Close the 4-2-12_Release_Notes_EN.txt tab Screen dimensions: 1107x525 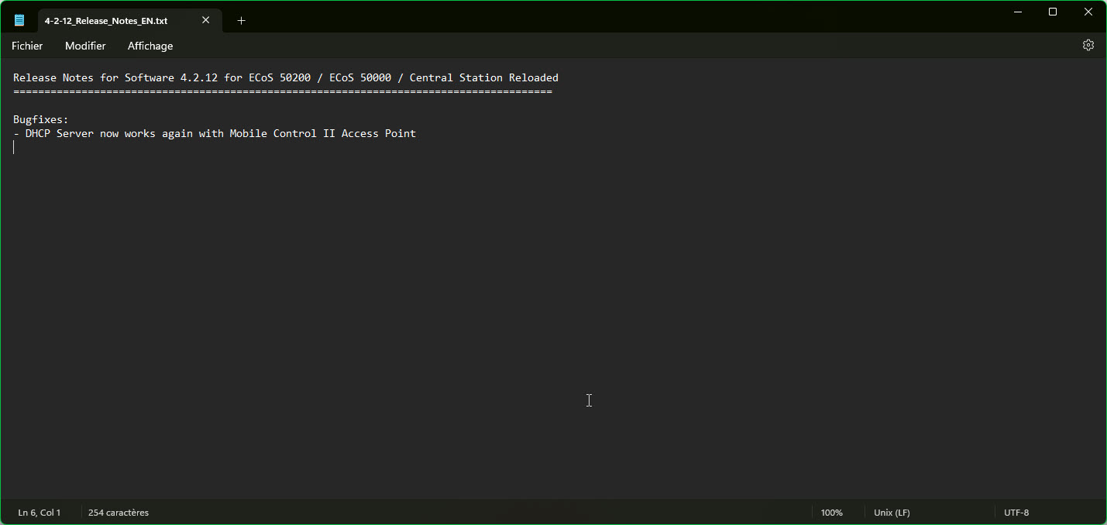[205, 21]
